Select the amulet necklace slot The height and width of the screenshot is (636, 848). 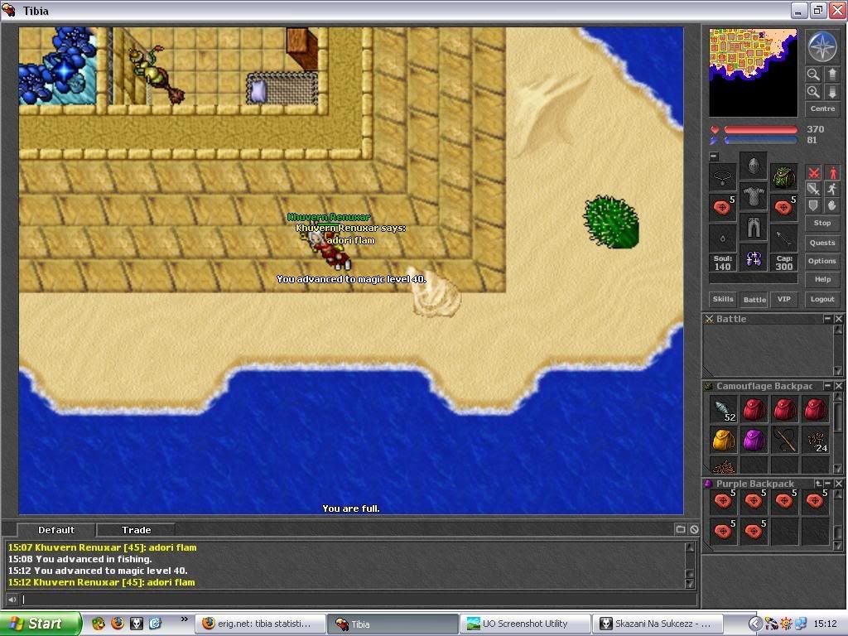tap(722, 176)
